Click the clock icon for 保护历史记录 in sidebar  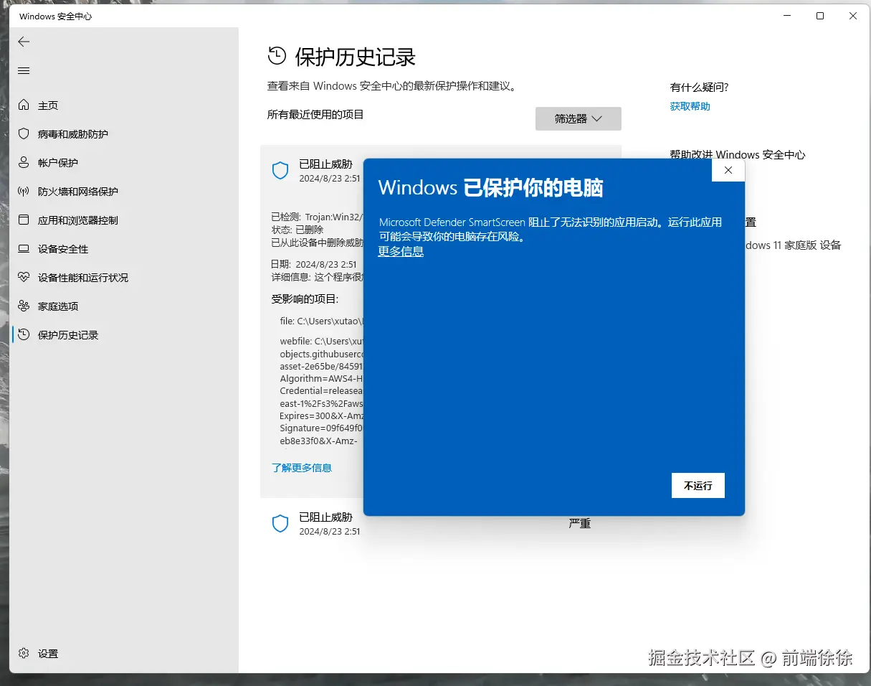(x=24, y=335)
